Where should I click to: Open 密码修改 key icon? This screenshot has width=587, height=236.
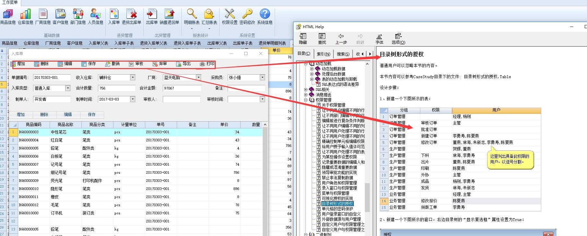(247, 17)
